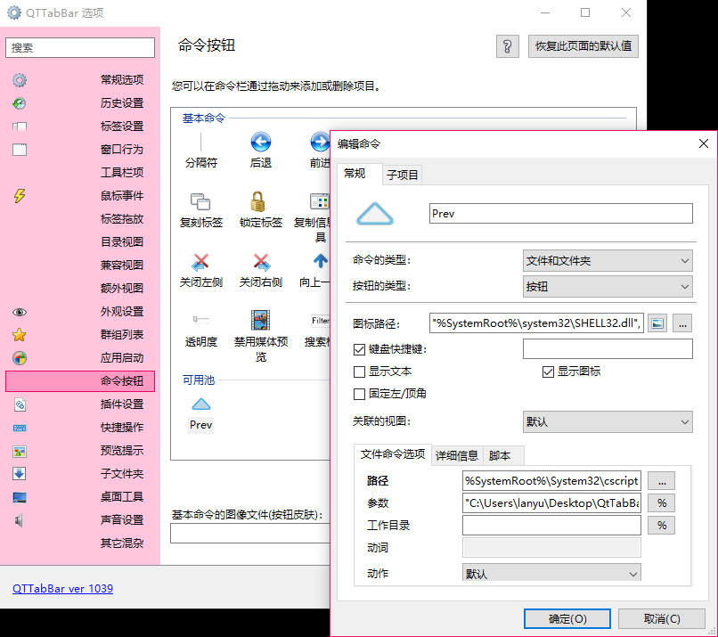Open the 动作 dropdown
This screenshot has width=718, height=637.
(551, 574)
